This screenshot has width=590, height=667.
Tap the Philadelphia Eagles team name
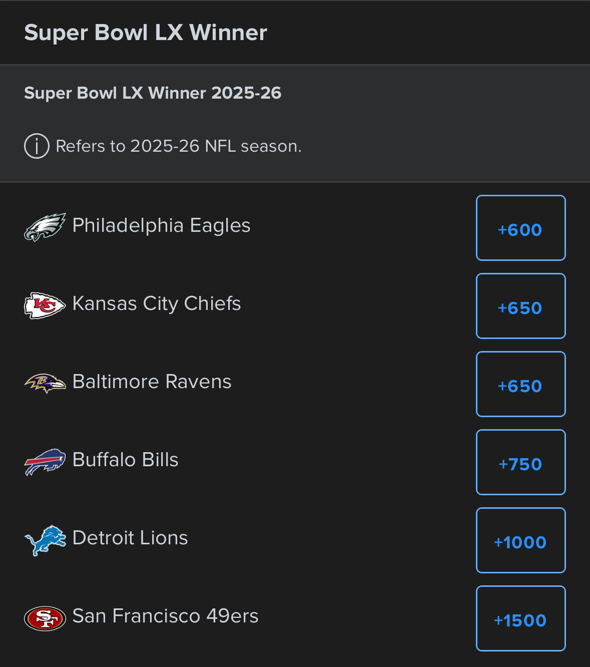(x=161, y=225)
